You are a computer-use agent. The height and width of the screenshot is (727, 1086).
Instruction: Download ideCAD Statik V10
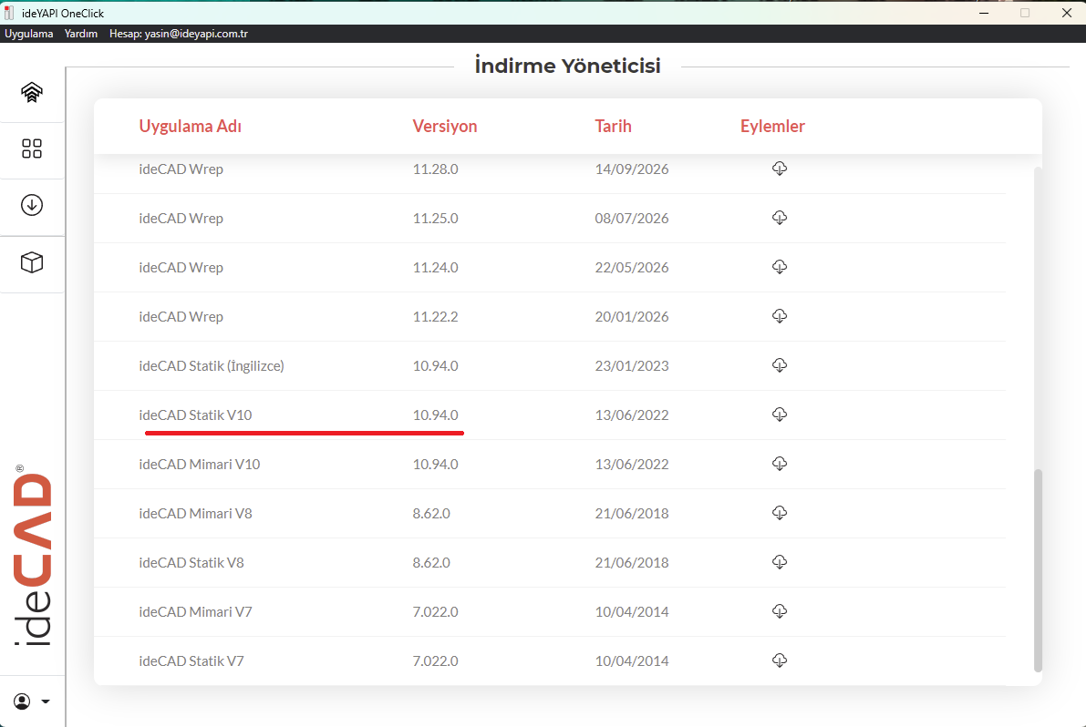pos(780,414)
